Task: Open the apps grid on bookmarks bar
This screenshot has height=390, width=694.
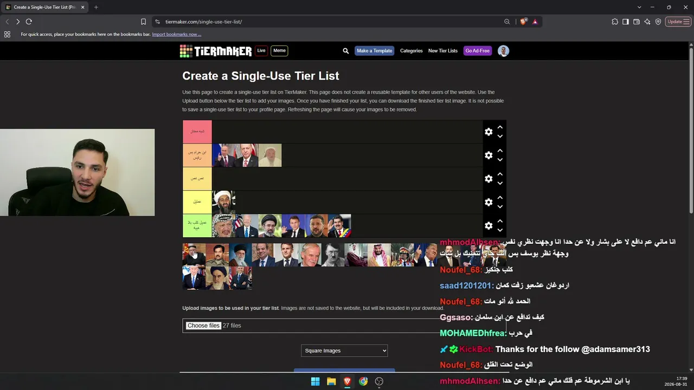Action: pos(7,34)
